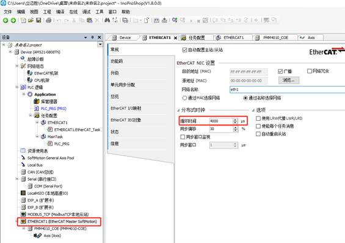345x243 pixels.
Task: Select ETHERCAT1 EtherCAT Master SoftMotion node
Action: coord(62,222)
